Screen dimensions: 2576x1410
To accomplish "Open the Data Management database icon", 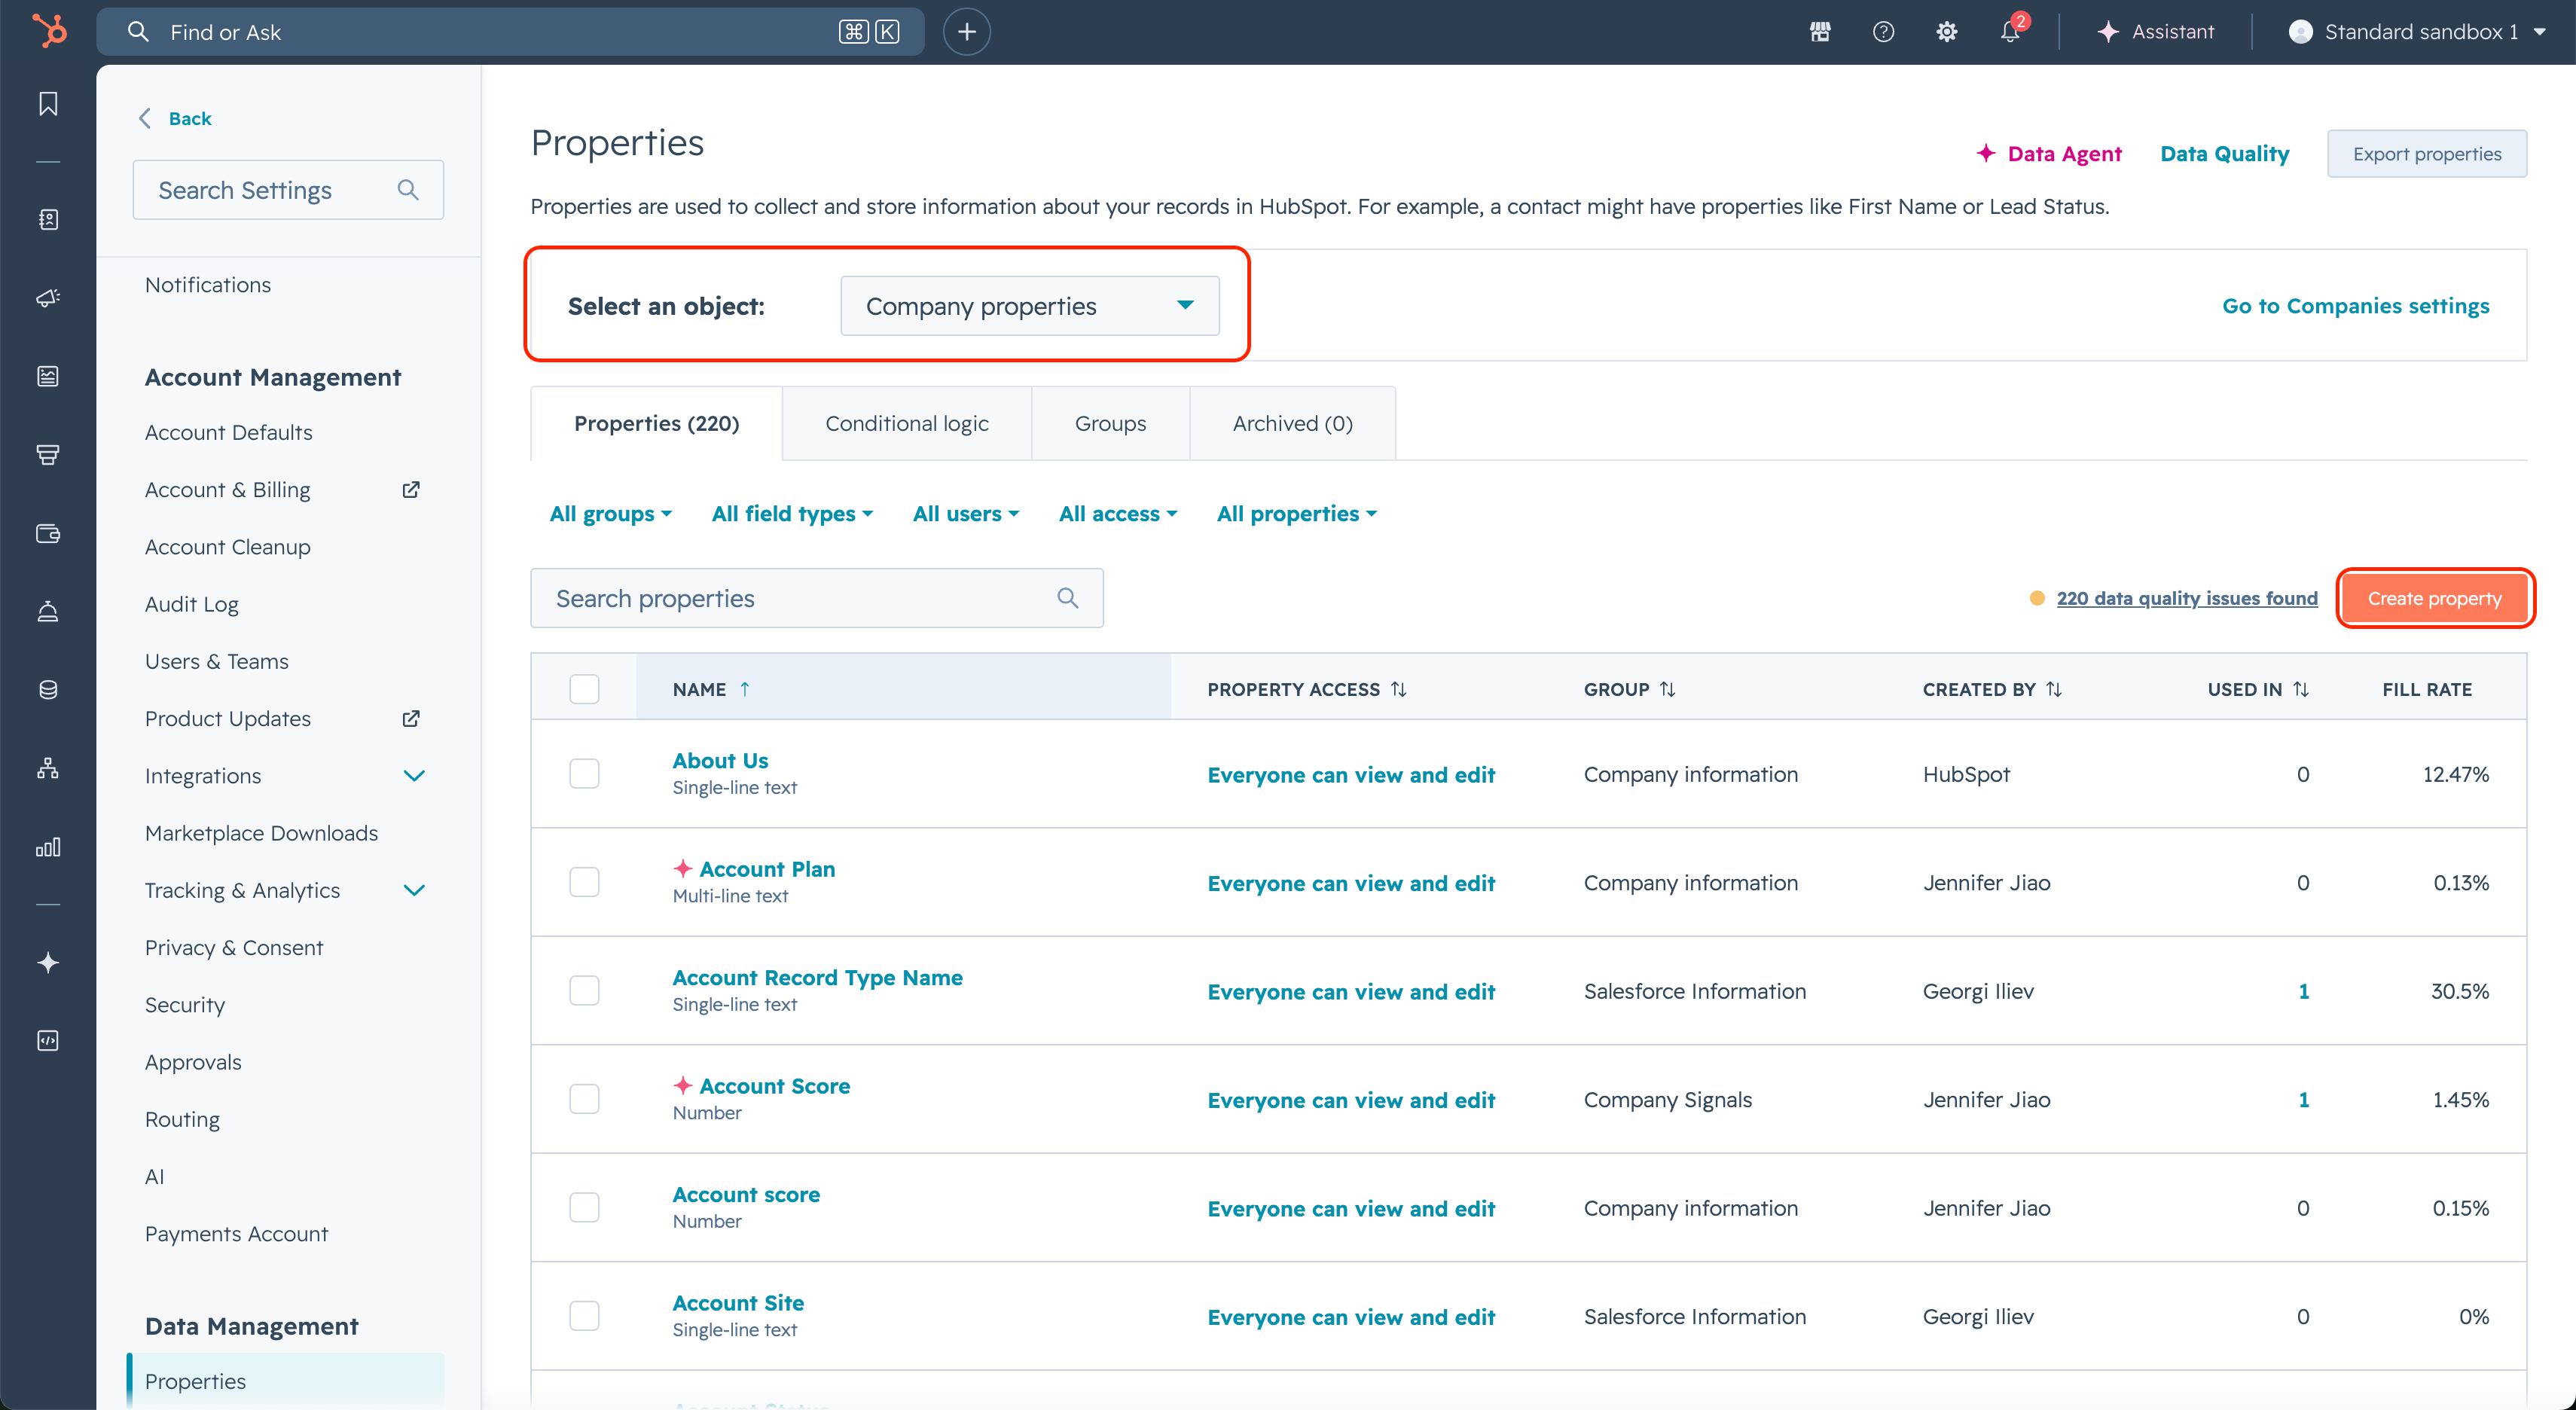I will tap(48, 690).
